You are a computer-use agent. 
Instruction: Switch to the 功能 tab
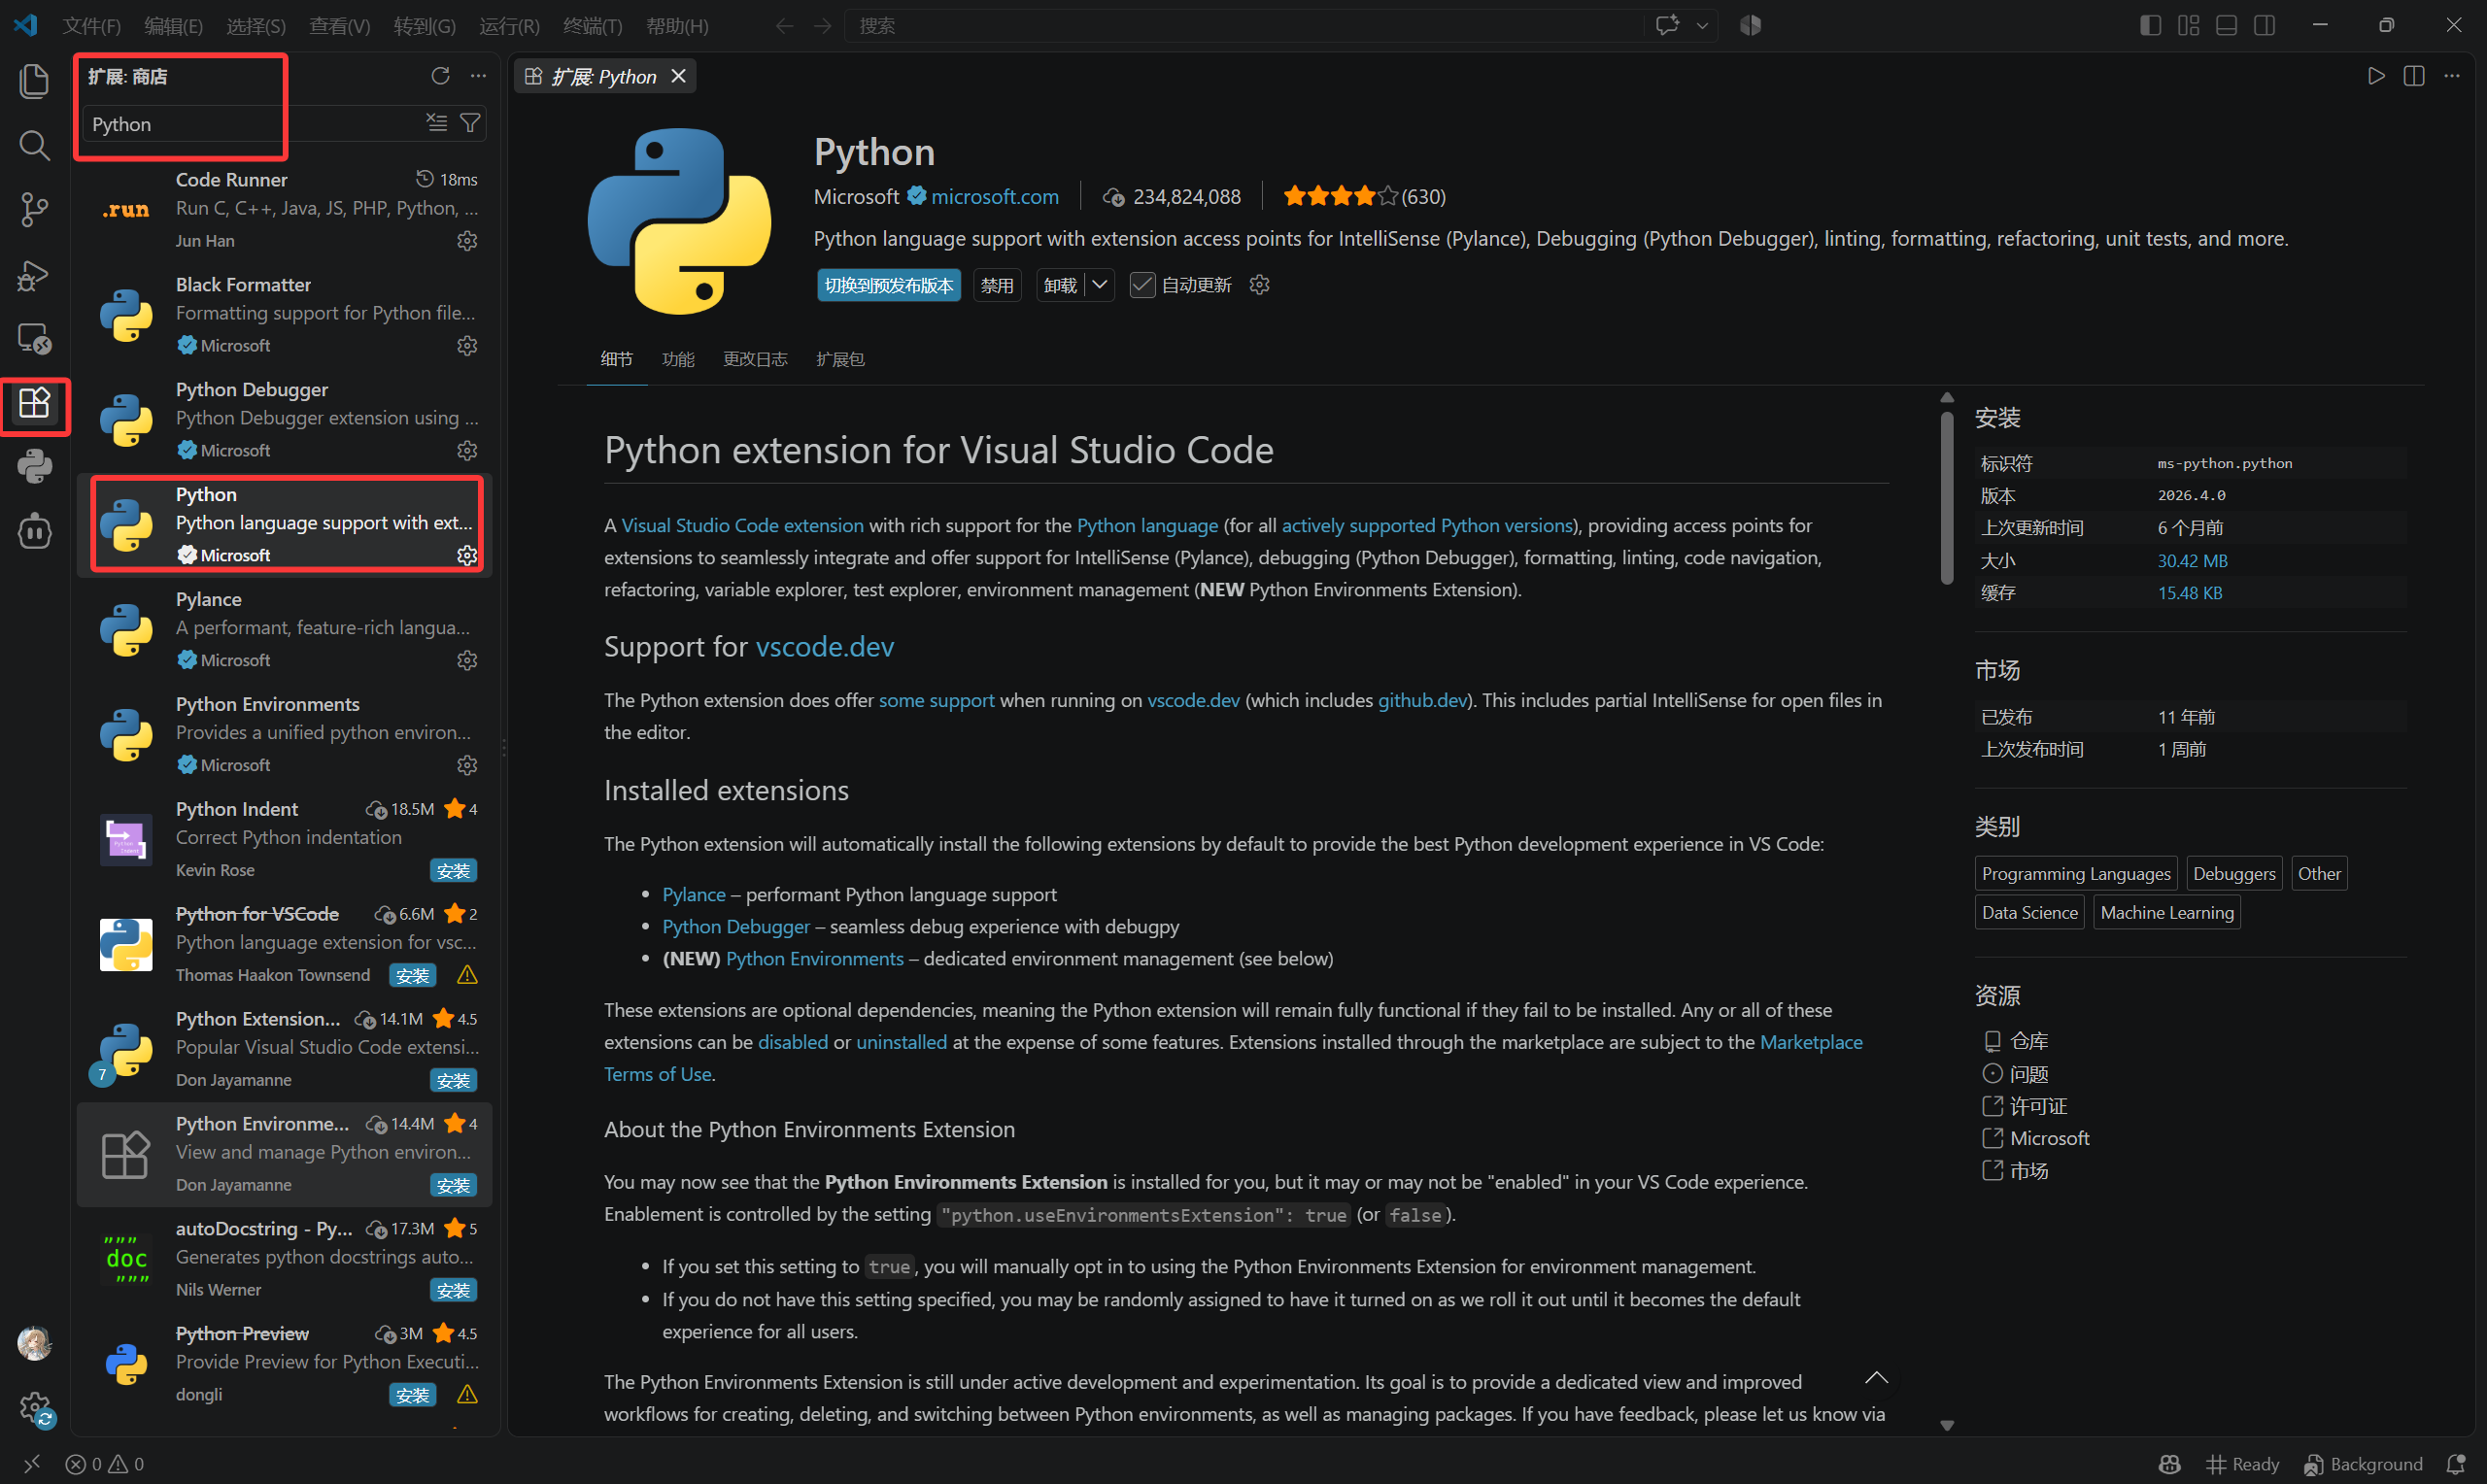coord(678,359)
